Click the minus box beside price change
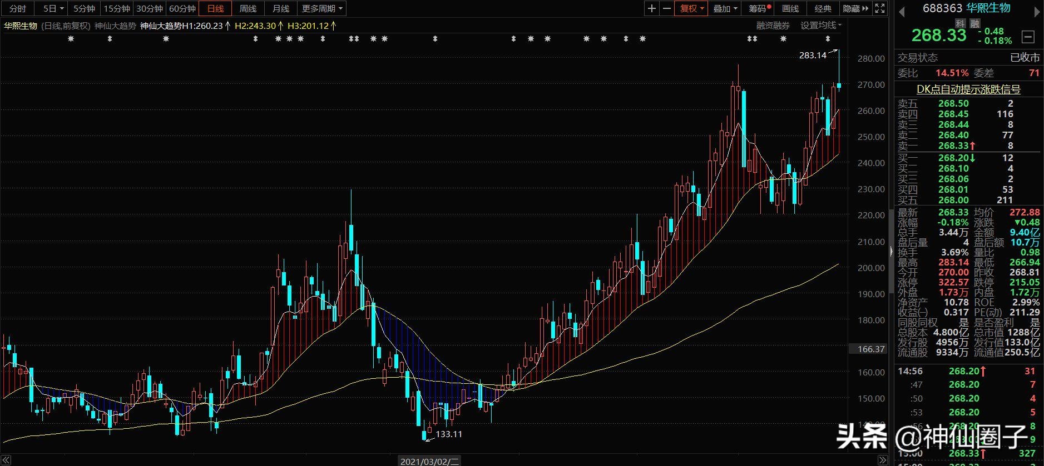Image resolution: width=1044 pixels, height=466 pixels. pyautogui.click(x=1028, y=37)
